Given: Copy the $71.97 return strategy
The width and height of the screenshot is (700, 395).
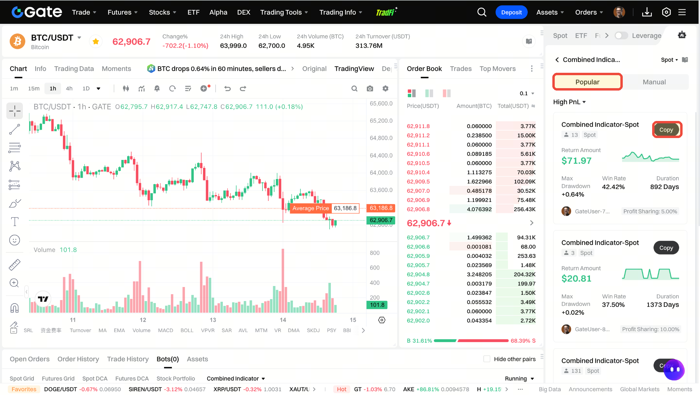Looking at the screenshot, I should tap(666, 130).
